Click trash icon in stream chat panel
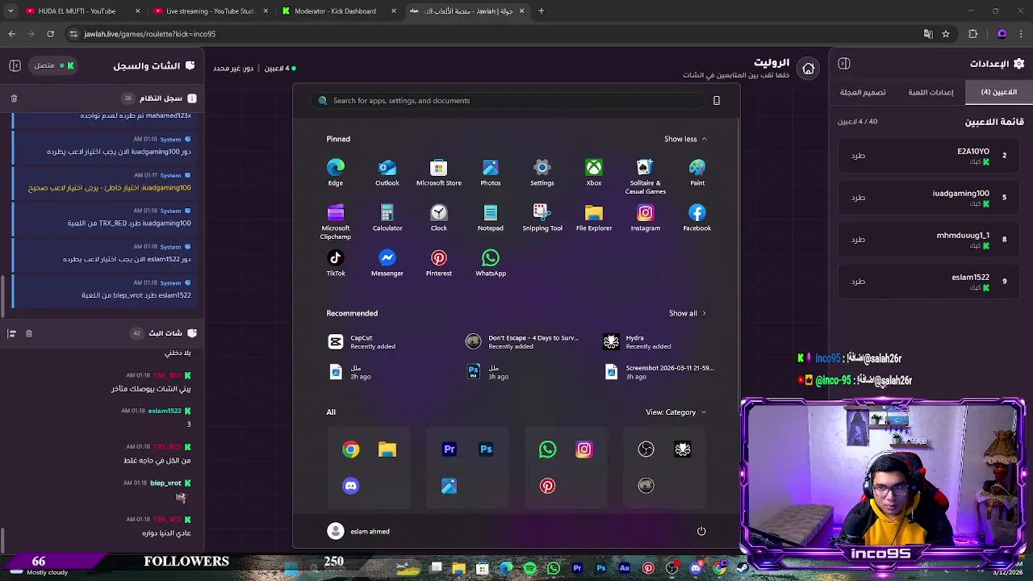 coord(29,333)
